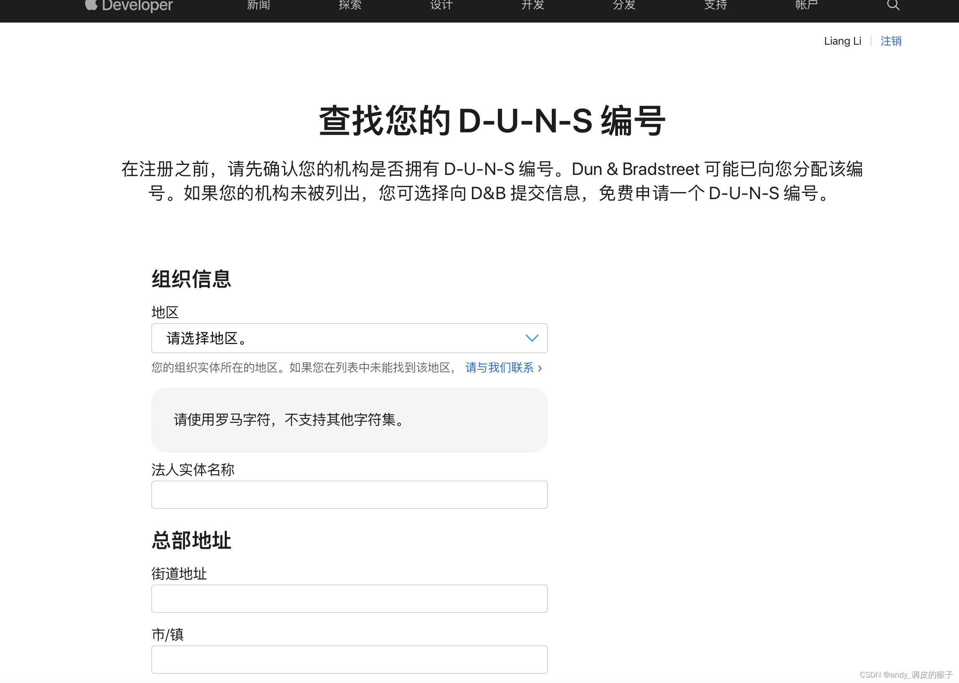Image resolution: width=959 pixels, height=683 pixels.
Task: Open the 帐户 navigation item
Action: pos(807,5)
